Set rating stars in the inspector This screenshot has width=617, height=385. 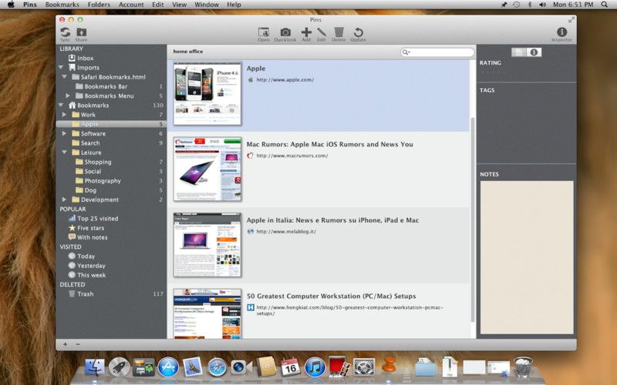tap(493, 72)
